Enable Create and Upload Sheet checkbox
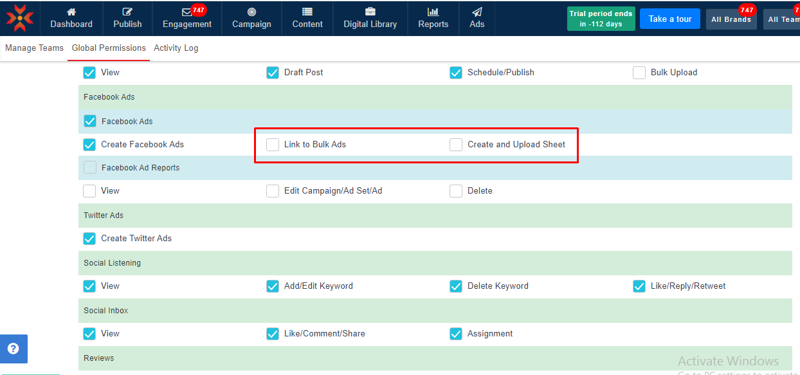Viewport: 800px width, 375px height. coord(456,145)
